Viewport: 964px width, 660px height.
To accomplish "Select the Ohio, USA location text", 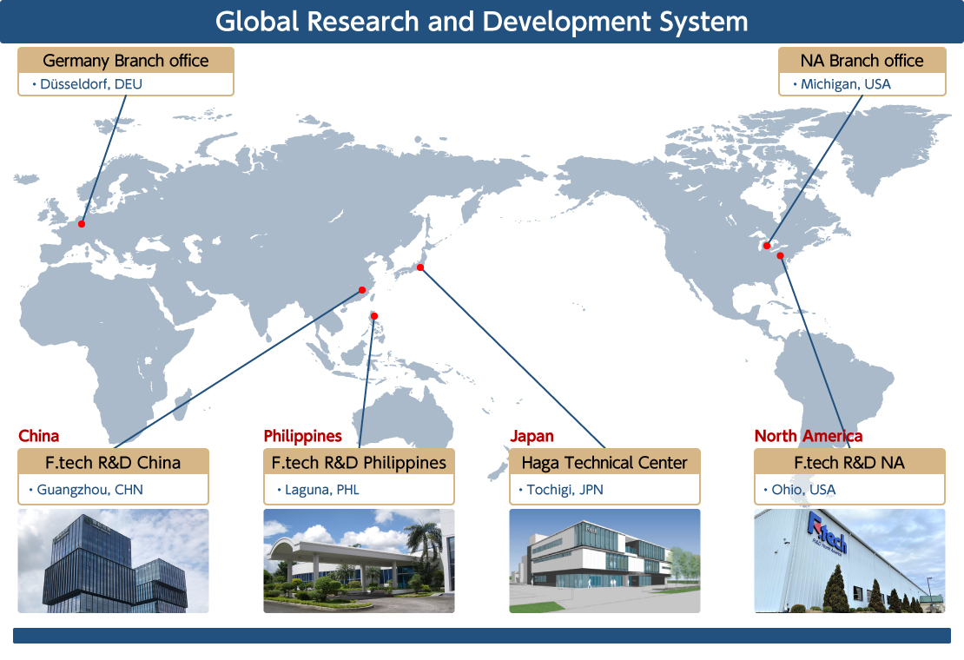I will coord(803,490).
